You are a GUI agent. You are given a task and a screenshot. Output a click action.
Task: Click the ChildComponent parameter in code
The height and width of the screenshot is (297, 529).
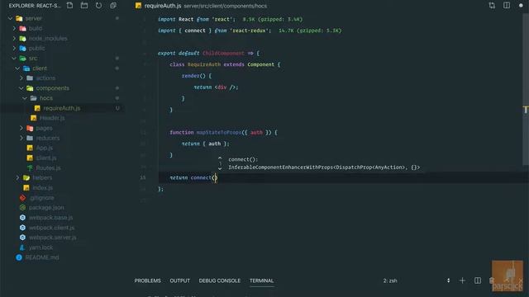pos(223,53)
